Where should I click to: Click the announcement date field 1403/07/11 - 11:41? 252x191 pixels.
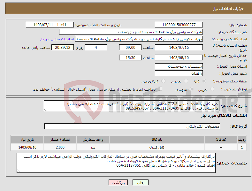[x=50, y=25]
